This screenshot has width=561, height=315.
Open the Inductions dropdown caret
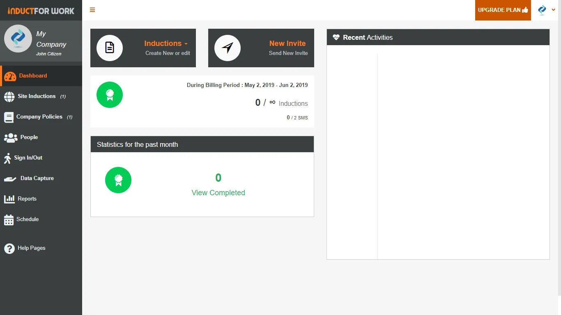click(186, 44)
